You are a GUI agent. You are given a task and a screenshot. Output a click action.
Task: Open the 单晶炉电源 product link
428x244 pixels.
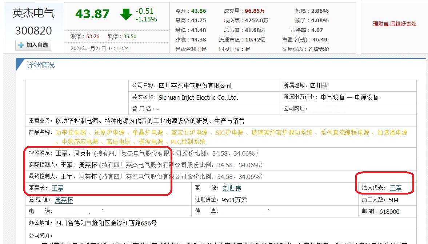[x=148, y=133]
